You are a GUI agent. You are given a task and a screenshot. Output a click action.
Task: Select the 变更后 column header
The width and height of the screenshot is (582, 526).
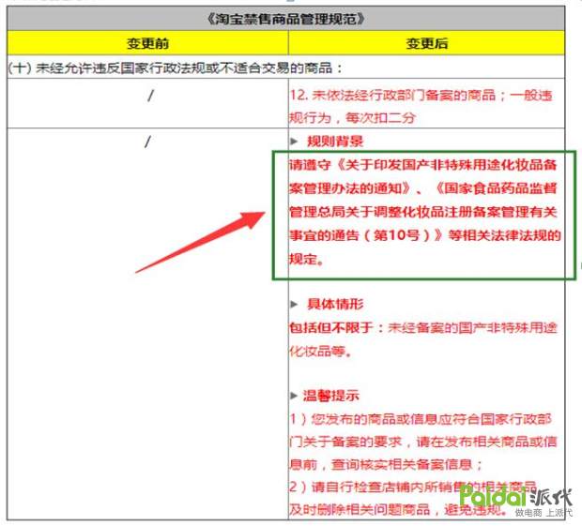pos(427,43)
